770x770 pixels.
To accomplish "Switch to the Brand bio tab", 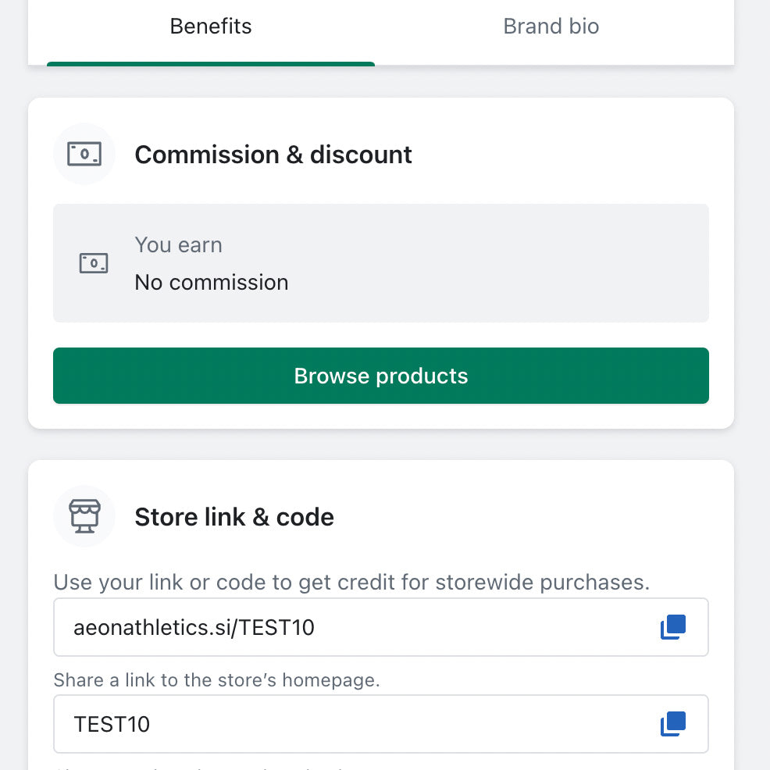I will pyautogui.click(x=551, y=27).
